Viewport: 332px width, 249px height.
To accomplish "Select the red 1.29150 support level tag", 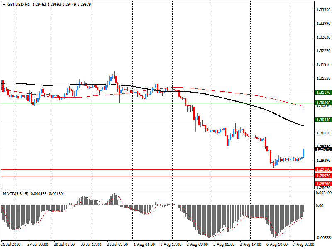I will [323, 169].
